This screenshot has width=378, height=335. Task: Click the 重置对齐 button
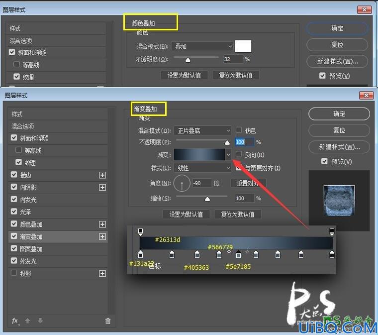248,183
